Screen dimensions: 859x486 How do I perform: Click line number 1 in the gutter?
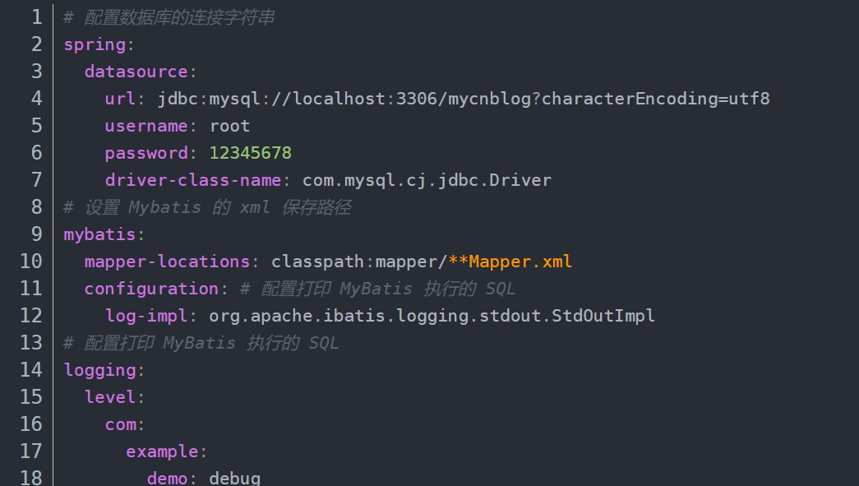35,17
